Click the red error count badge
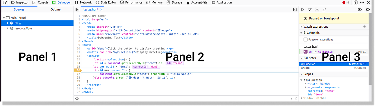 click(346, 2)
